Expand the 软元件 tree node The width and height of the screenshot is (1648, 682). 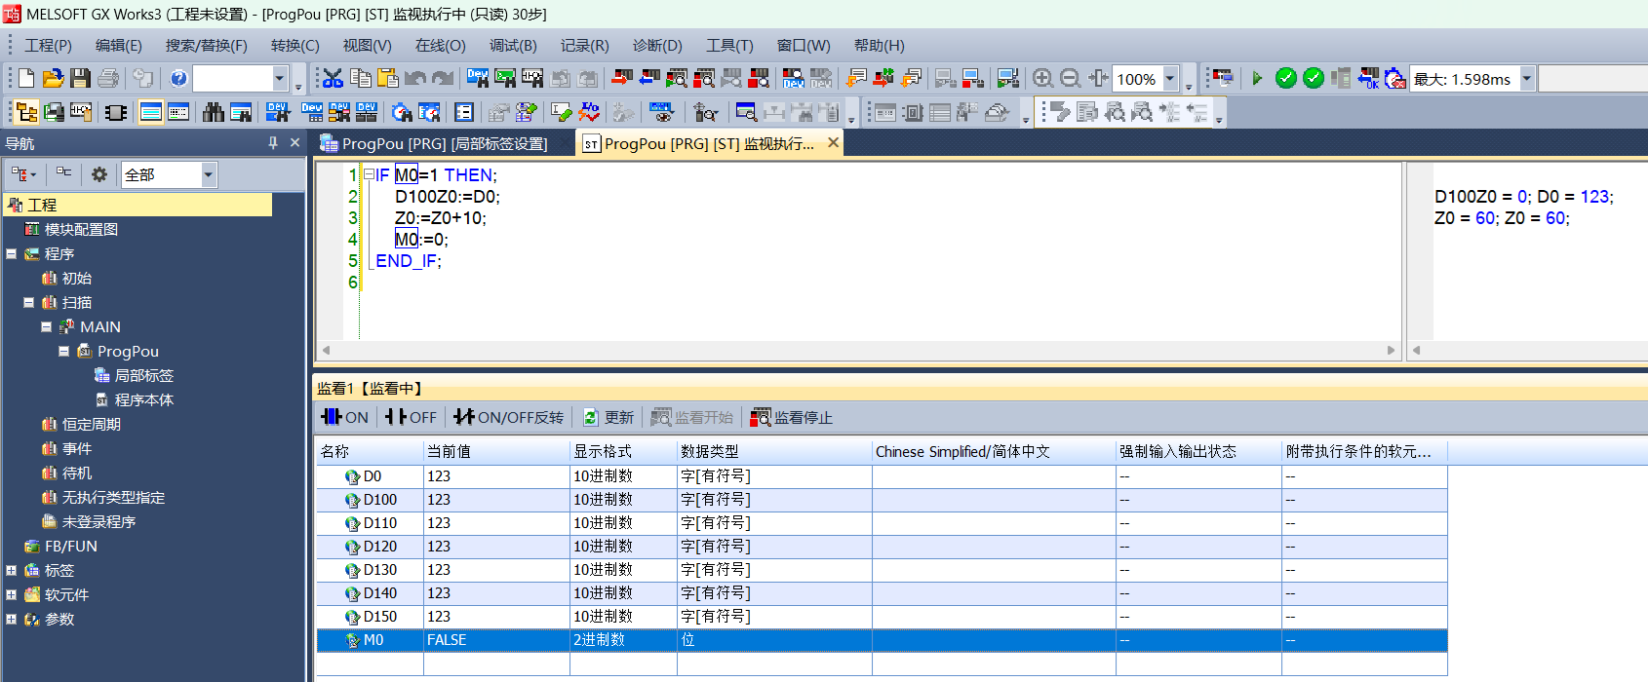11,594
